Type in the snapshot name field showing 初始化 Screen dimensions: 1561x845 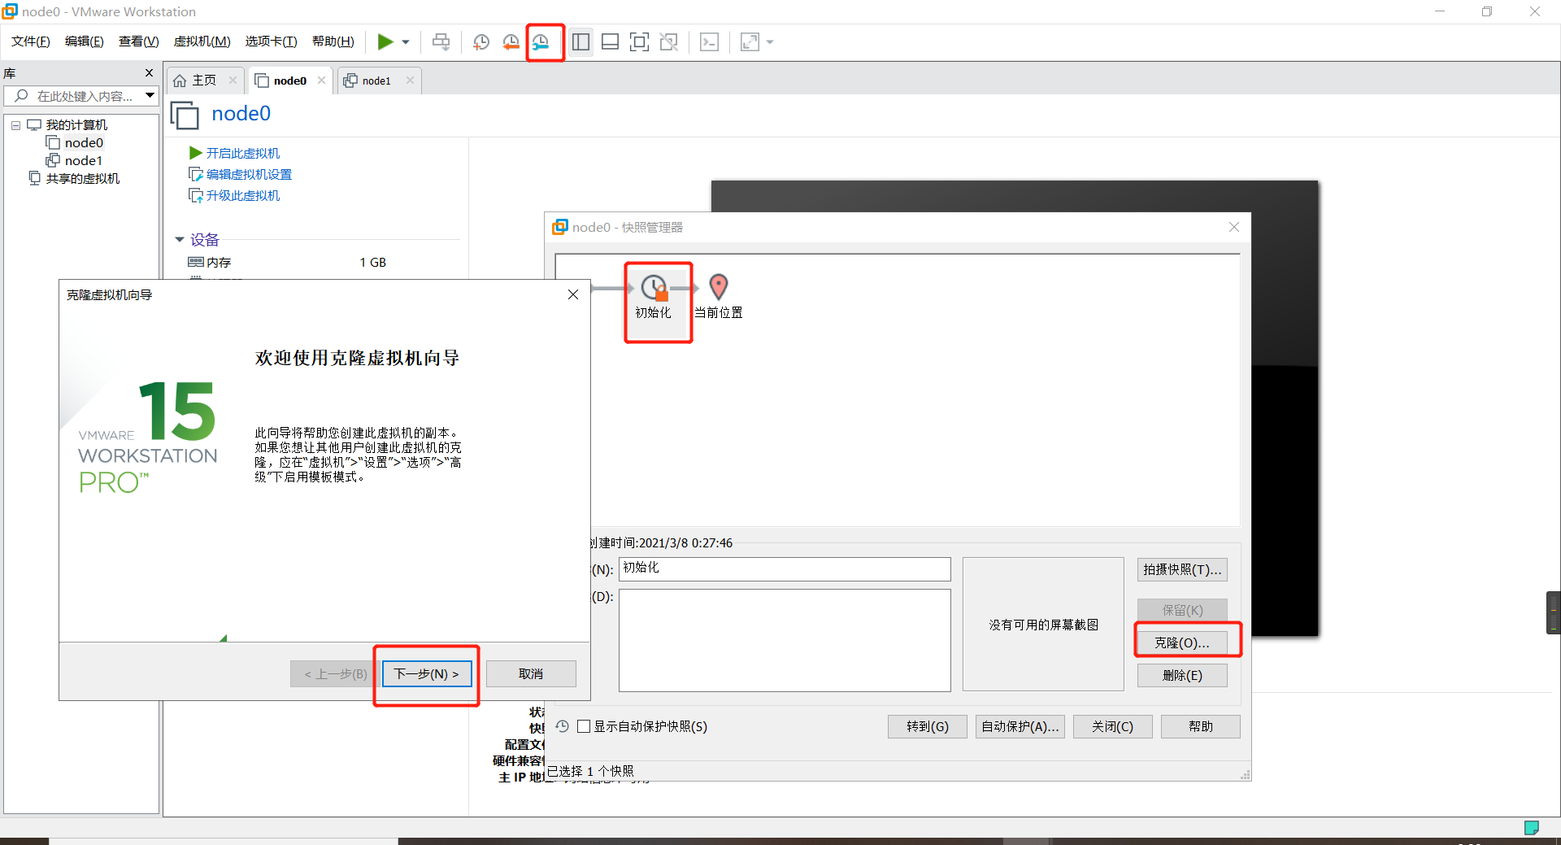coord(783,568)
